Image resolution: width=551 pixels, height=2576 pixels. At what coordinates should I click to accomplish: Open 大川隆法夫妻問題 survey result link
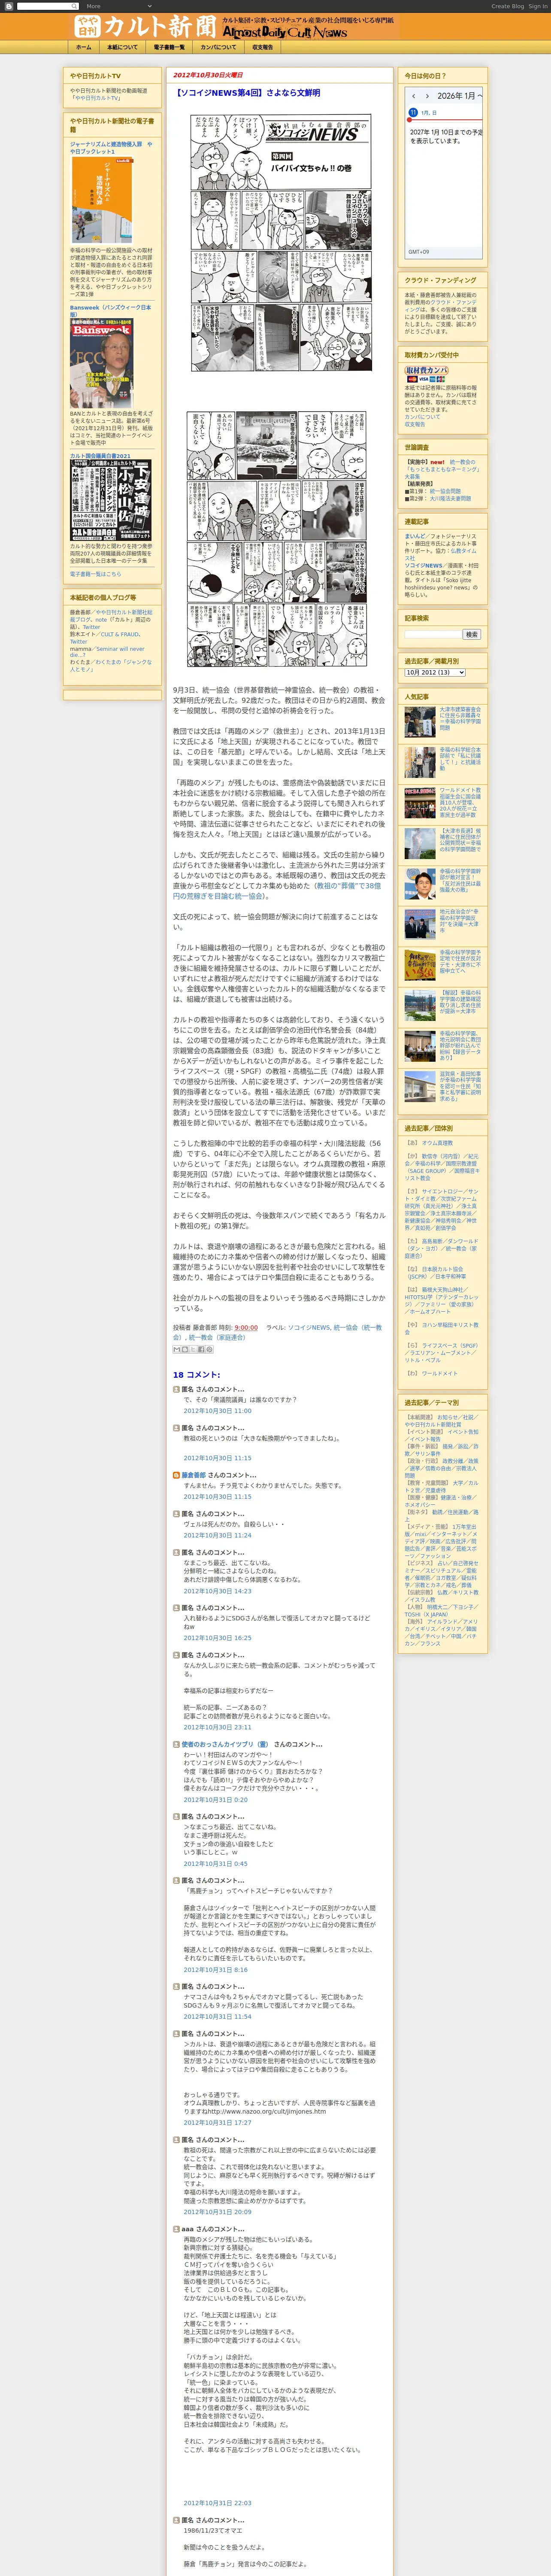(x=450, y=498)
